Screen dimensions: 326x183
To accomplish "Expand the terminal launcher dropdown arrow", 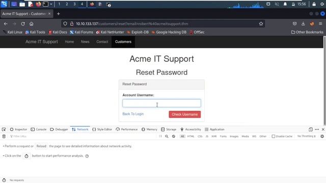I will tap(51, 4).
